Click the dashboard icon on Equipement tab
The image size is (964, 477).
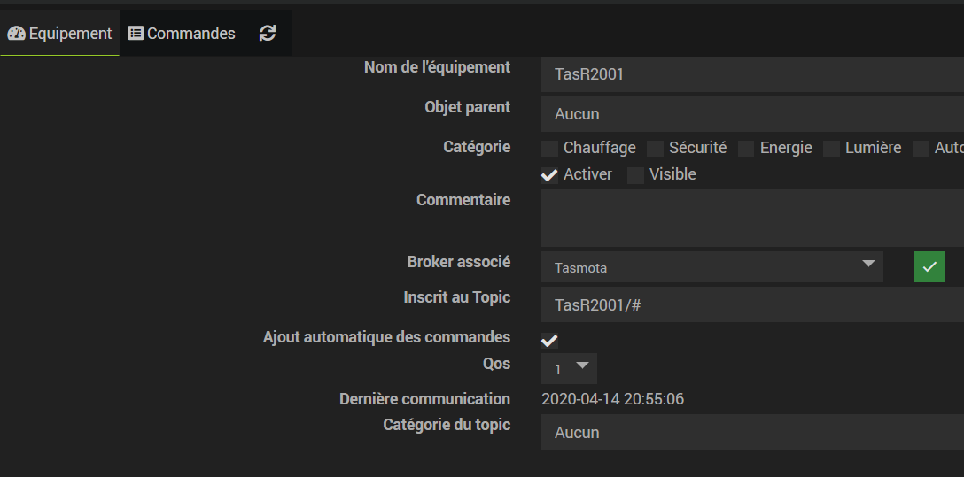(x=16, y=34)
